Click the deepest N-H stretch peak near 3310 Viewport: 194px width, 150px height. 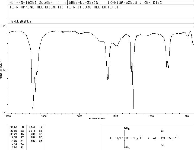[x=33, y=108]
